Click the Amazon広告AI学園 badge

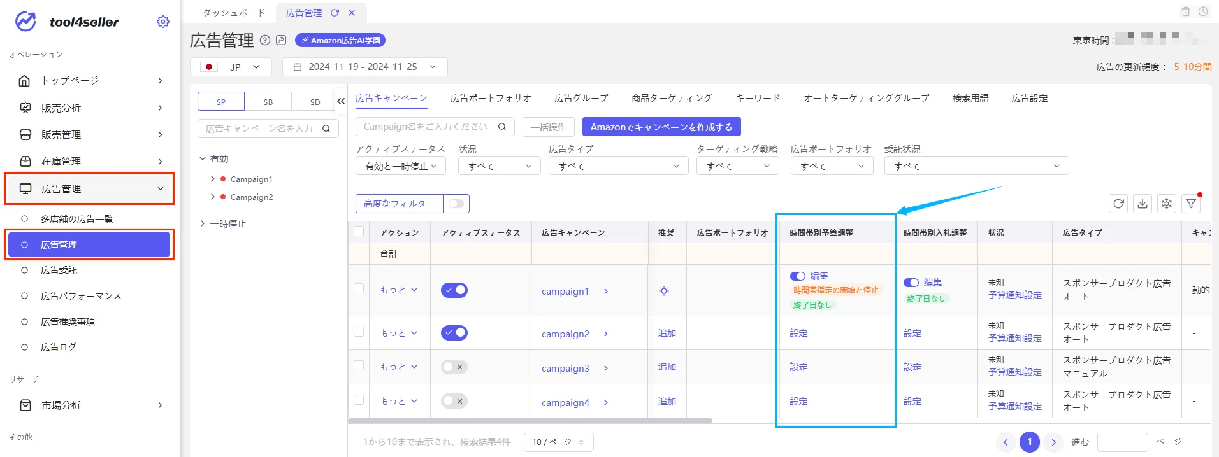coord(340,40)
